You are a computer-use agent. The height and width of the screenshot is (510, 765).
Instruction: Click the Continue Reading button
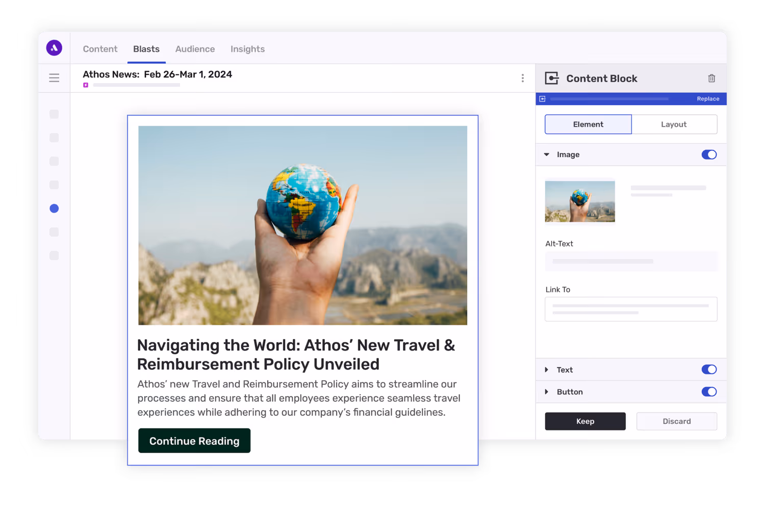pos(194,441)
